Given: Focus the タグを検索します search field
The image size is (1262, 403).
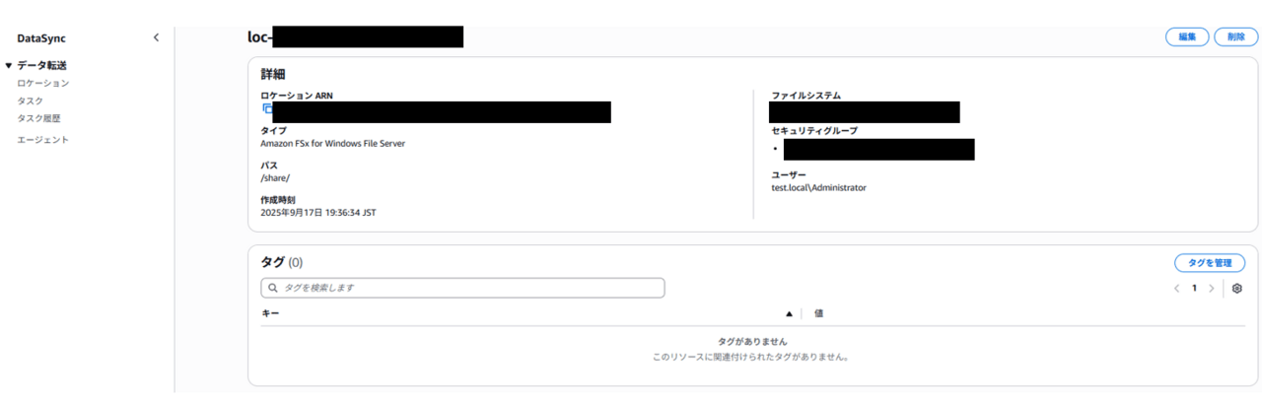Looking at the screenshot, I should (x=462, y=288).
